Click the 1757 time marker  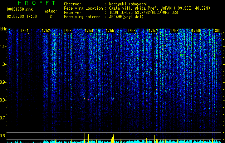click(153, 31)
